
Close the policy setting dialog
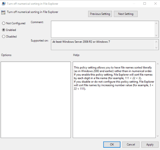coord(155,4)
